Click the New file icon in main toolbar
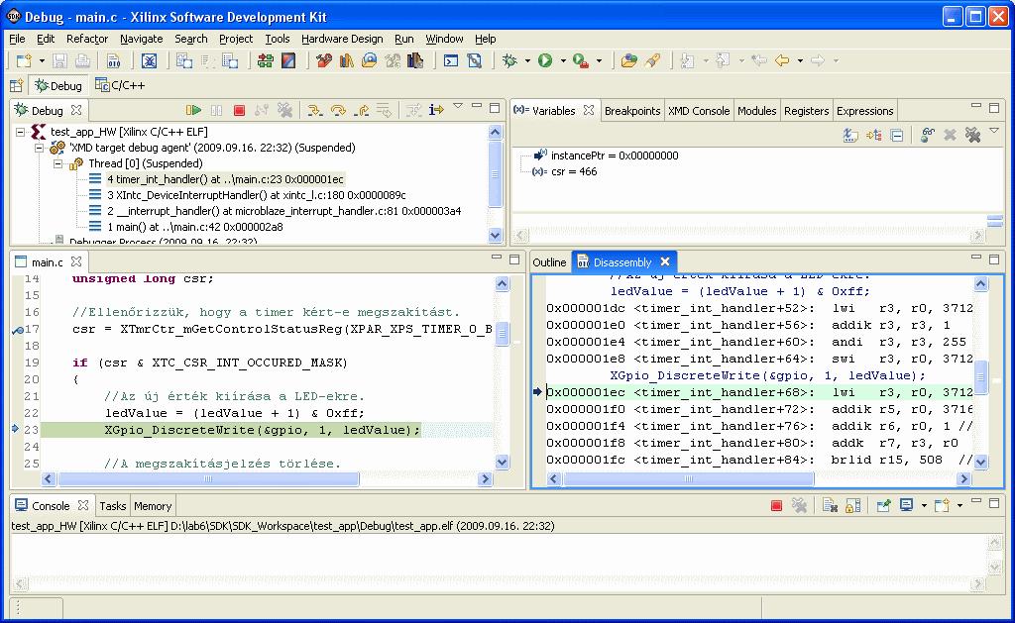Viewport: 1015px width, 623px height. 24,60
